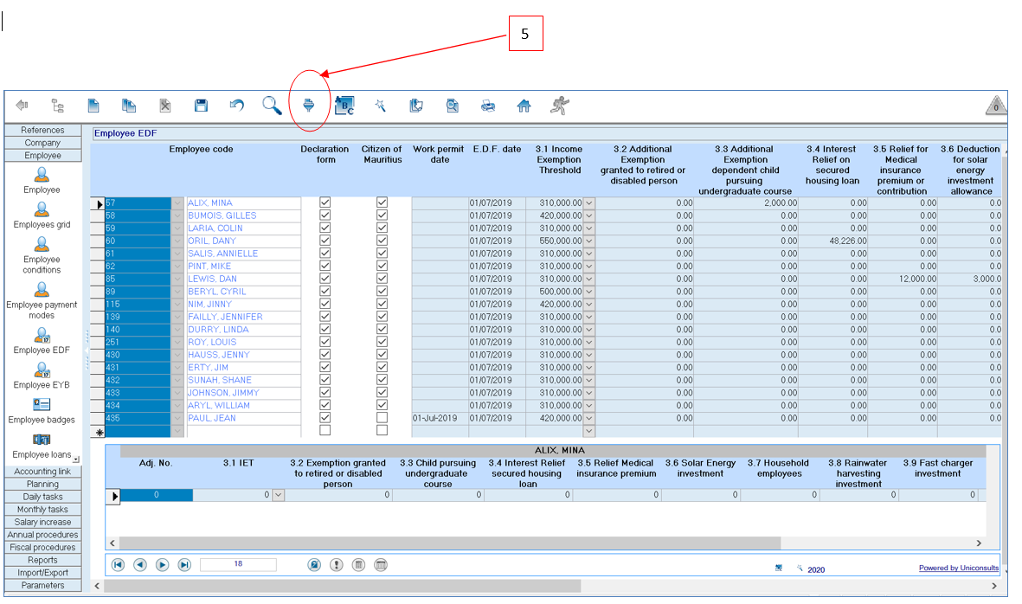Viewport: 1022px width, 604px height.
Task: Open the Monthly tasks menu section
Action: [43, 510]
